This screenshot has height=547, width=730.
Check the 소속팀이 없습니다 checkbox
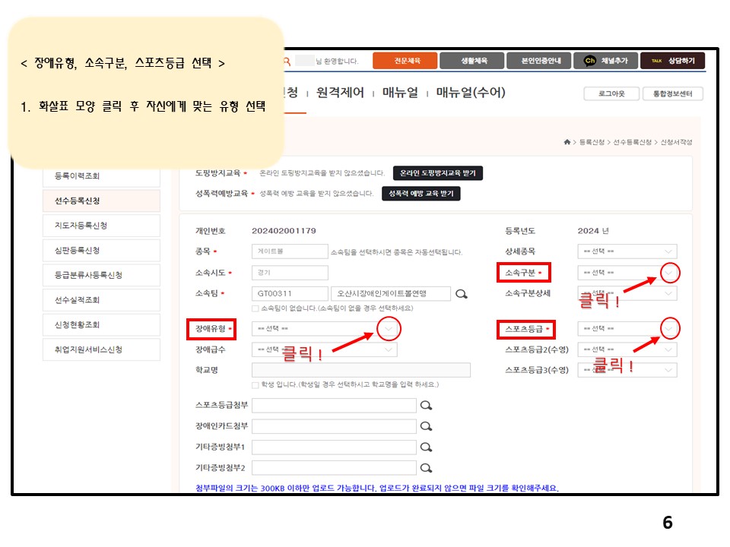pos(255,308)
